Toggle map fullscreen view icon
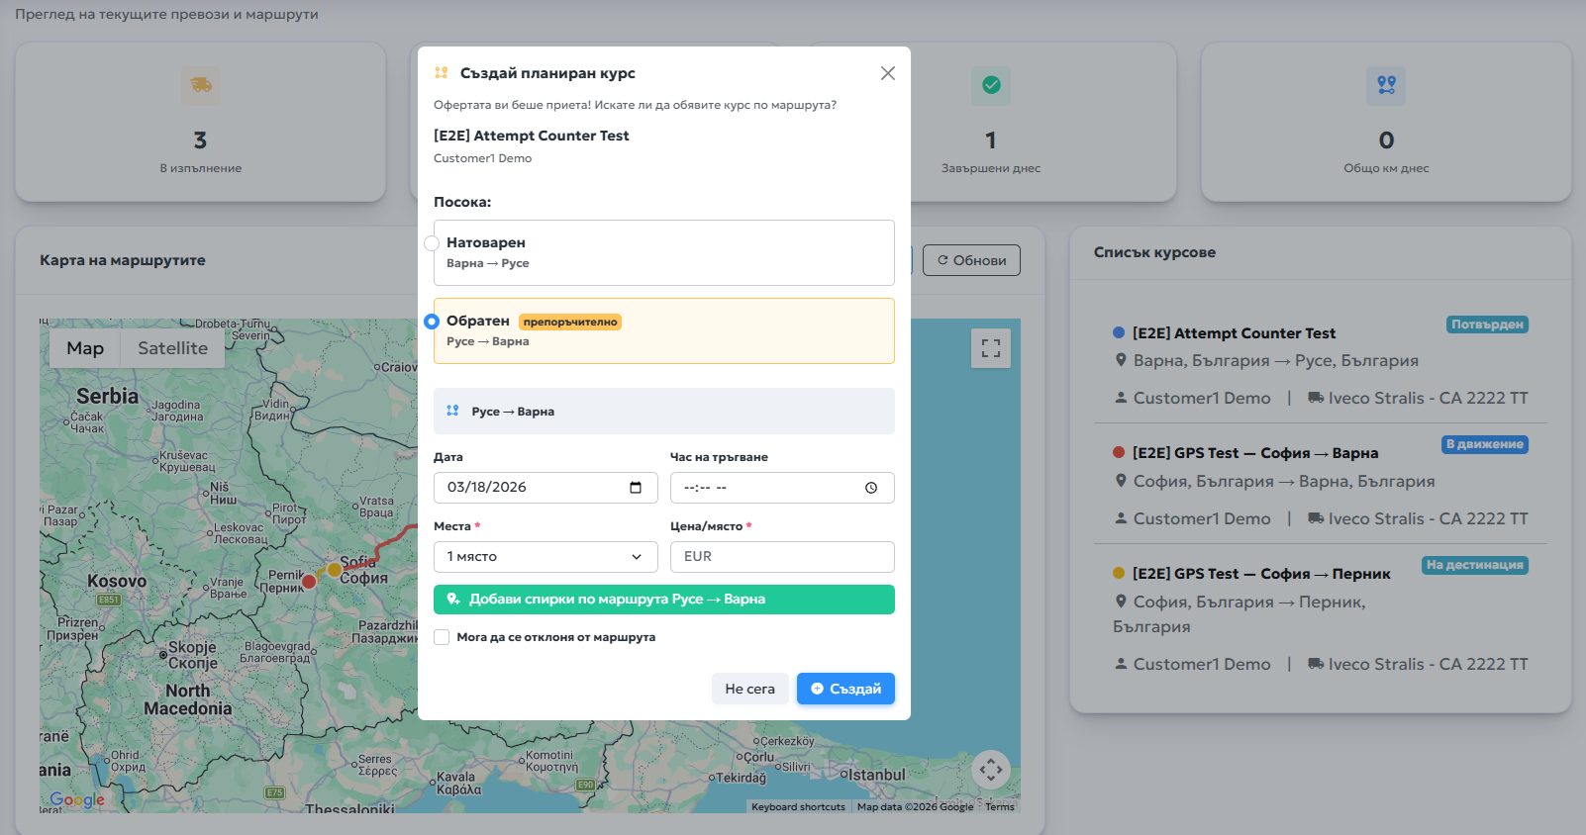 (x=991, y=348)
